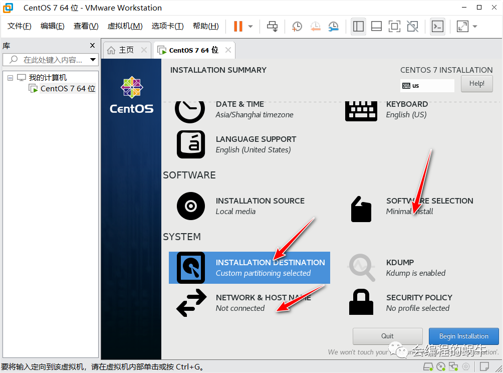
Task: Toggle the library sidebar view
Action: (x=358, y=27)
